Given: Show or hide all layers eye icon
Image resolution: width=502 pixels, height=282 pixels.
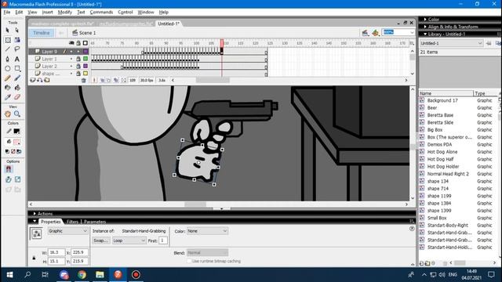Looking at the screenshot, I should coord(71,43).
